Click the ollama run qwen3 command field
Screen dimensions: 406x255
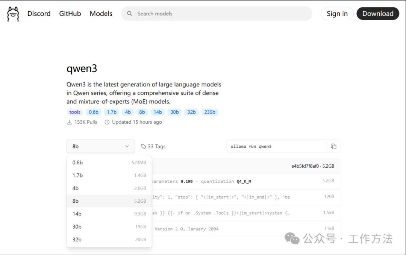[277, 146]
